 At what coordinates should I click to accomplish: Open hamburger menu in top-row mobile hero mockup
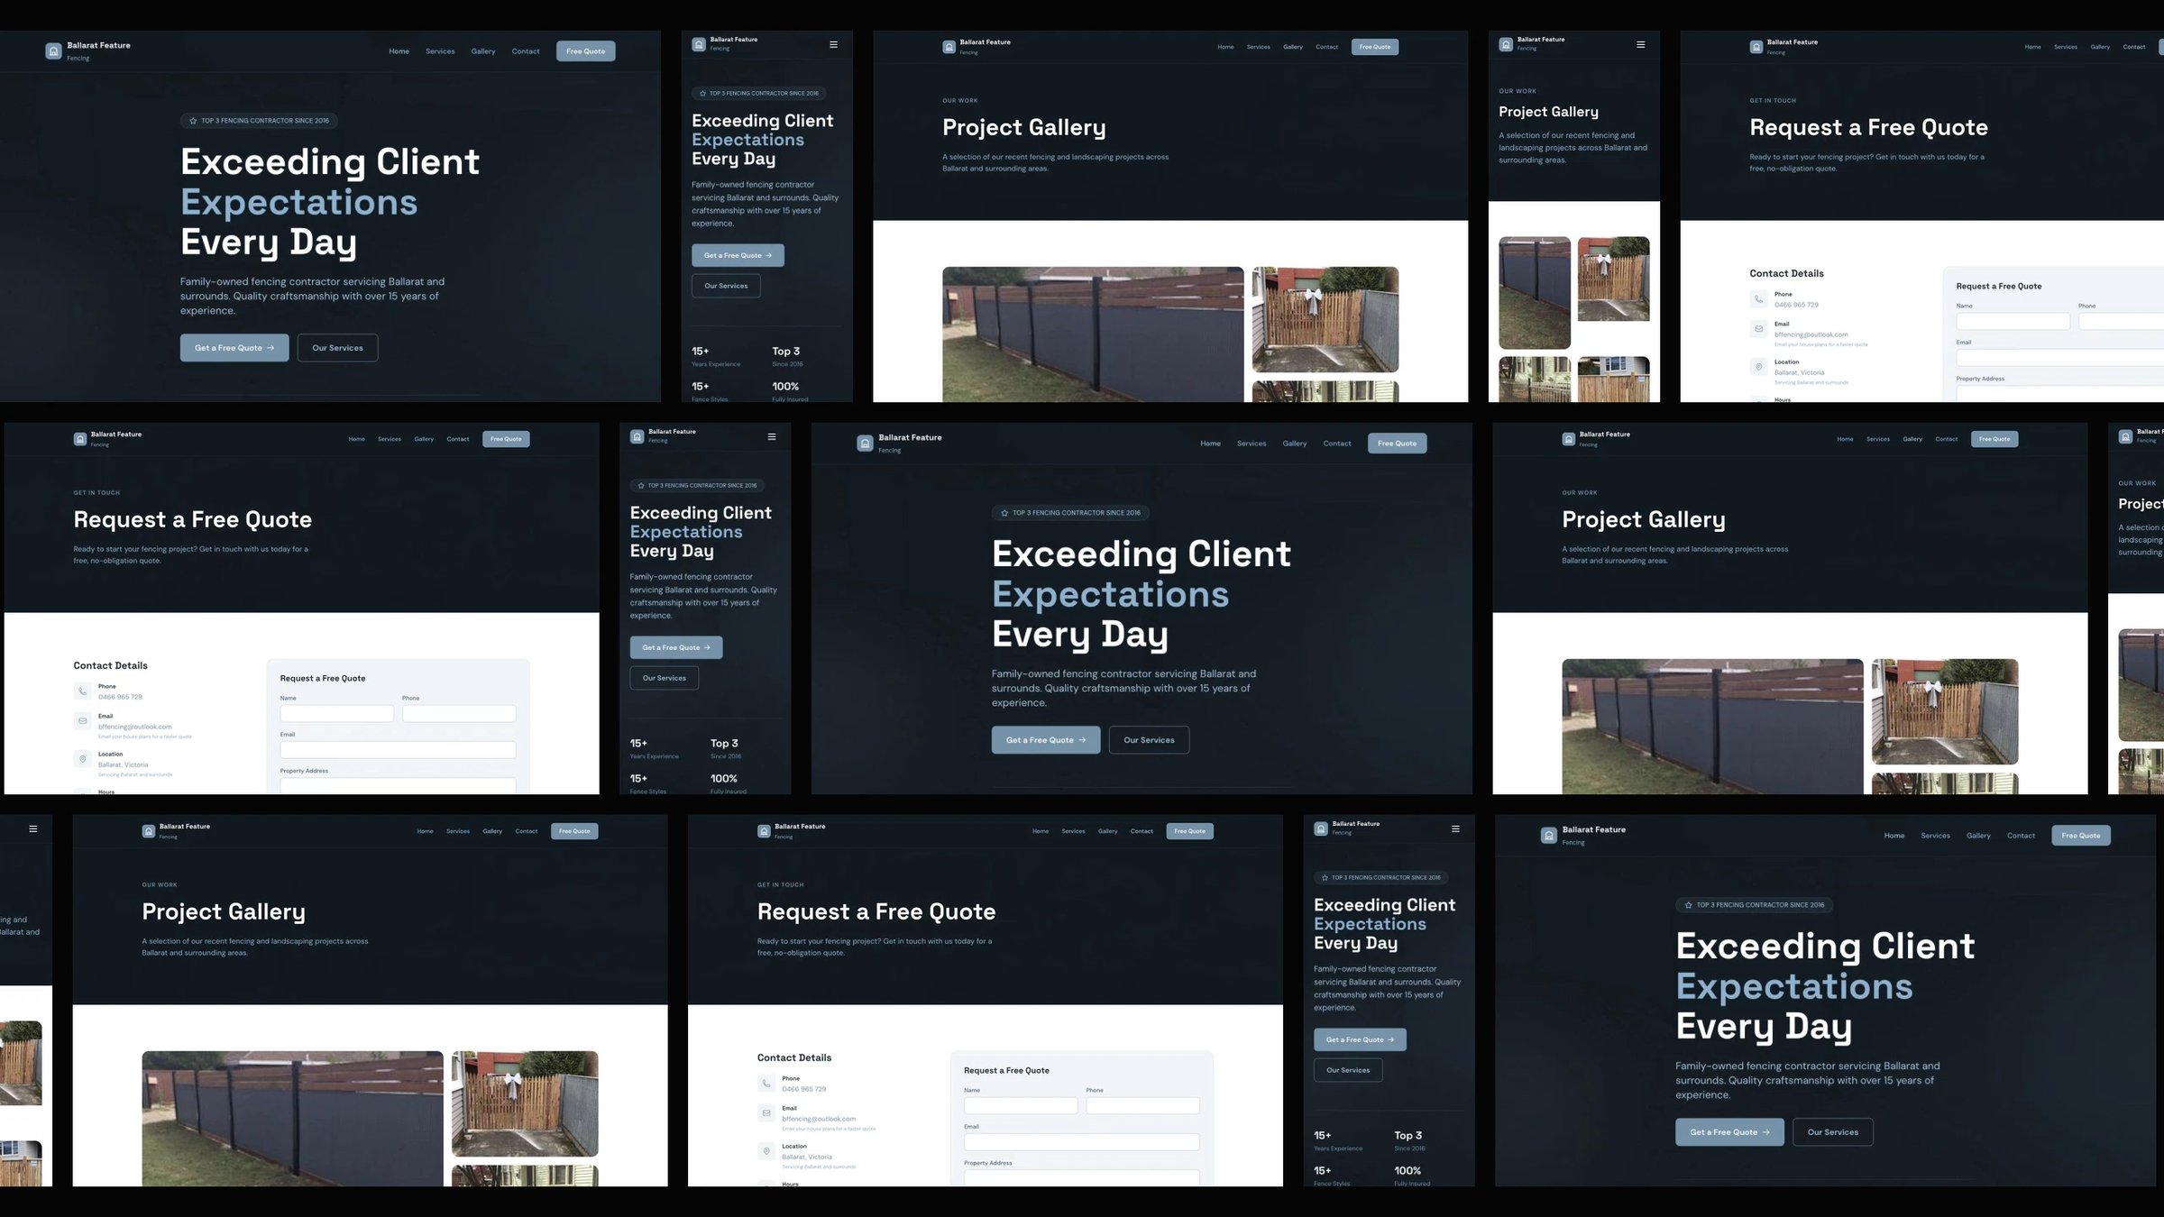point(833,44)
